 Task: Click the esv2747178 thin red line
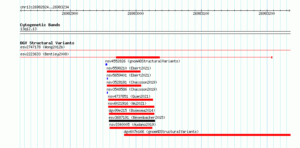[155, 50]
